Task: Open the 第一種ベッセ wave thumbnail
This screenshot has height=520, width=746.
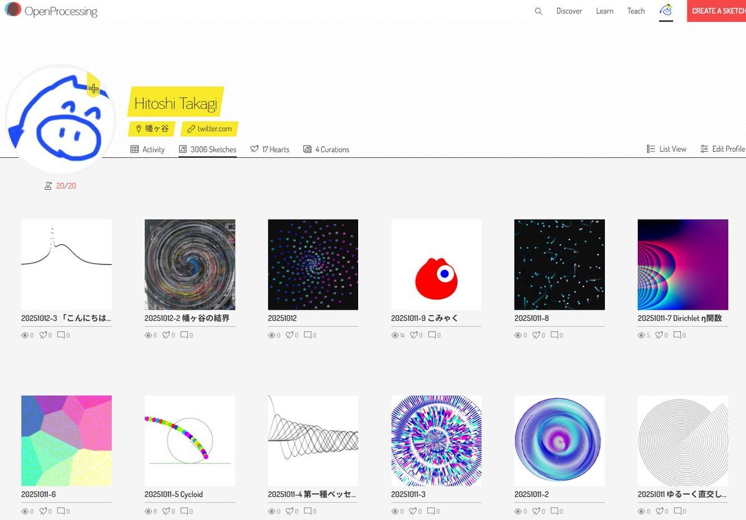Action: (313, 440)
